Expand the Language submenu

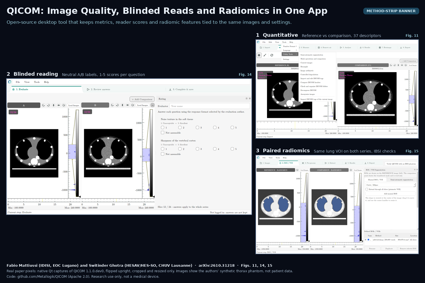click(x=290, y=50)
